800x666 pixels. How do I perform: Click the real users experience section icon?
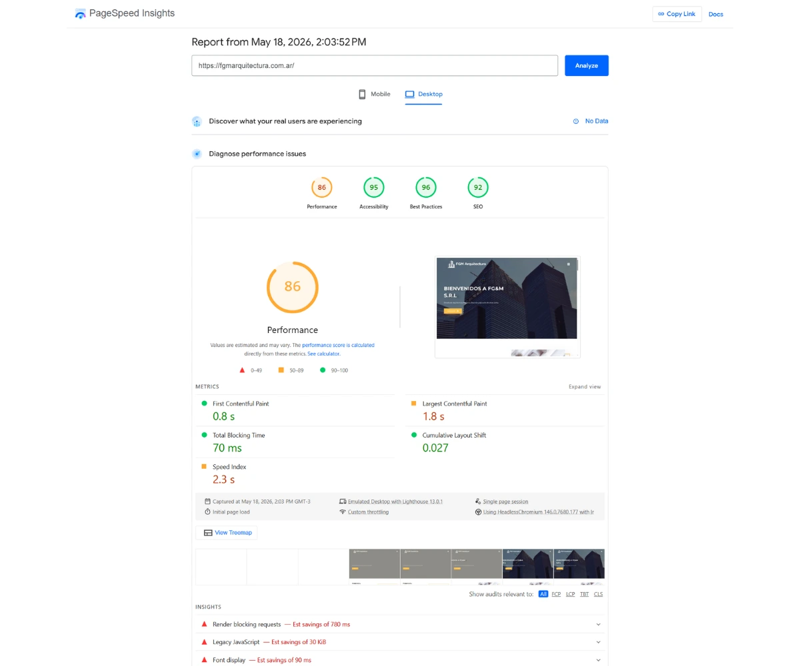197,121
